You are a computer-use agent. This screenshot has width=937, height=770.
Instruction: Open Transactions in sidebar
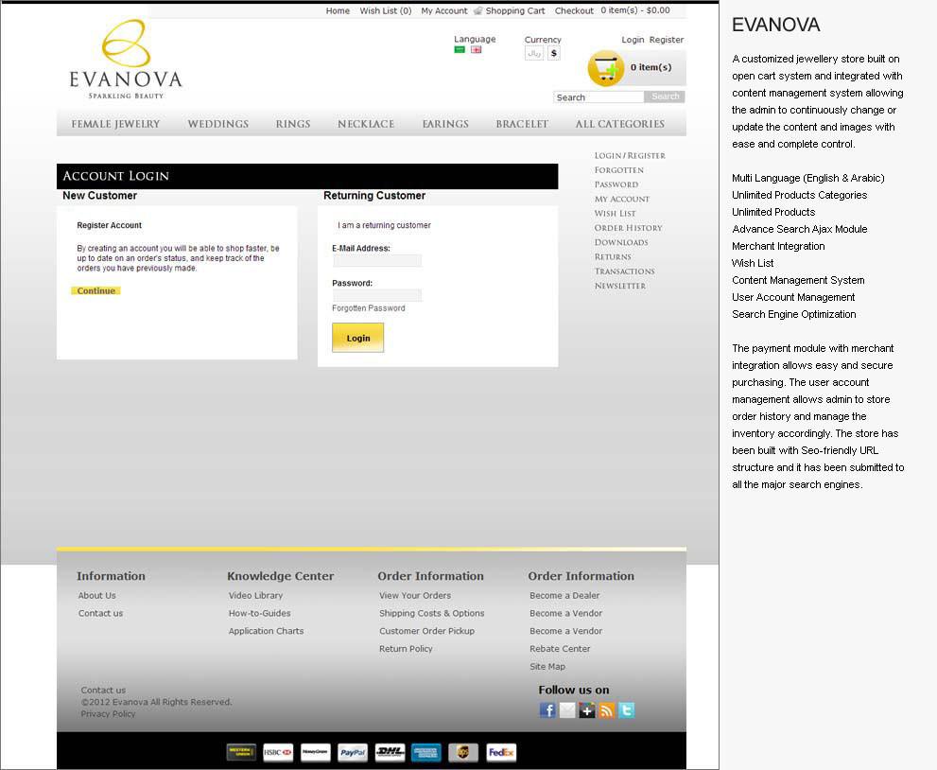click(x=624, y=271)
